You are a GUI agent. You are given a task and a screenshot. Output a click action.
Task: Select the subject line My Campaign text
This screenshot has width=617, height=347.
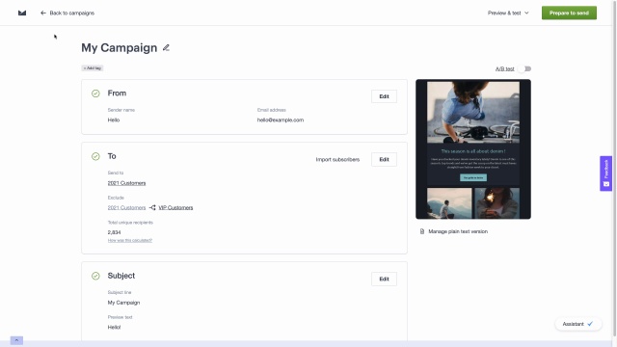point(123,303)
